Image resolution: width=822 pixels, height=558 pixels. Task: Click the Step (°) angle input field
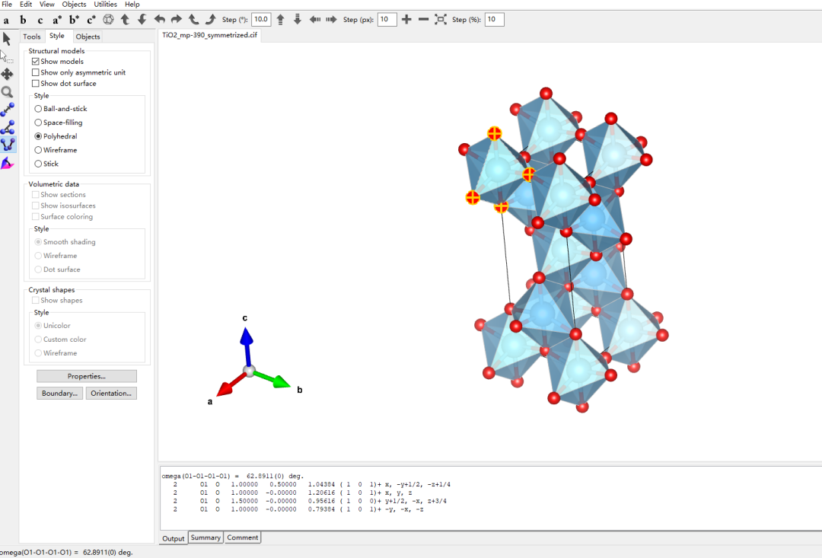click(x=260, y=19)
